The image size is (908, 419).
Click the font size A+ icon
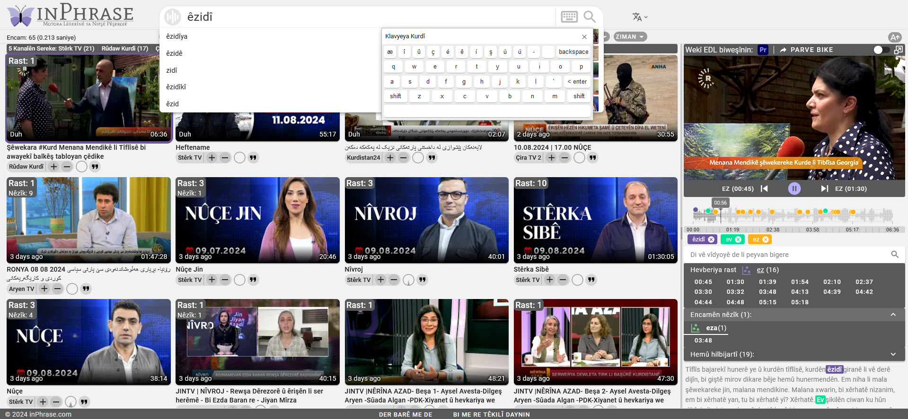tap(894, 37)
